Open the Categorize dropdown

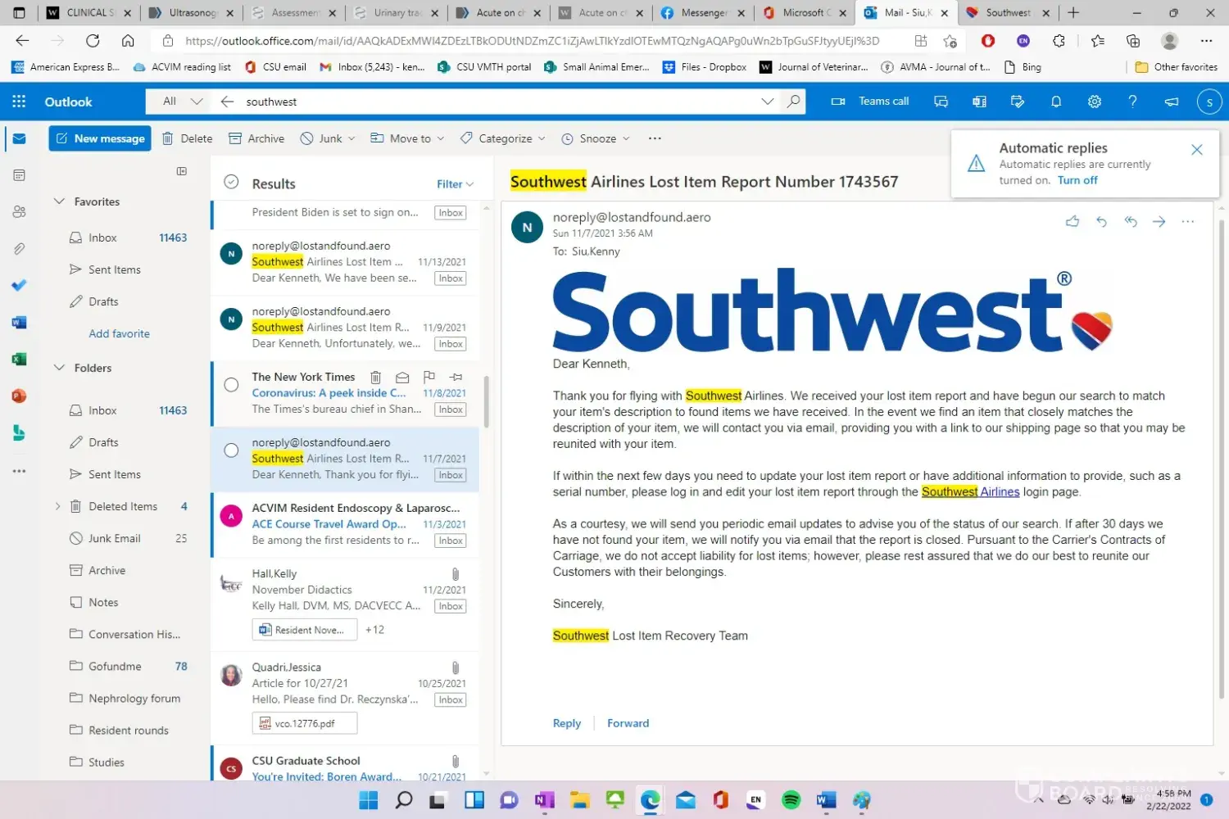(503, 138)
